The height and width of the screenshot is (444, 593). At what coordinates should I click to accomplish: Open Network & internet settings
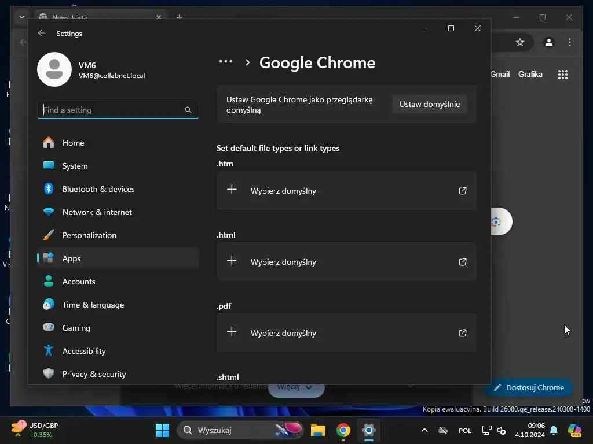pos(118,212)
